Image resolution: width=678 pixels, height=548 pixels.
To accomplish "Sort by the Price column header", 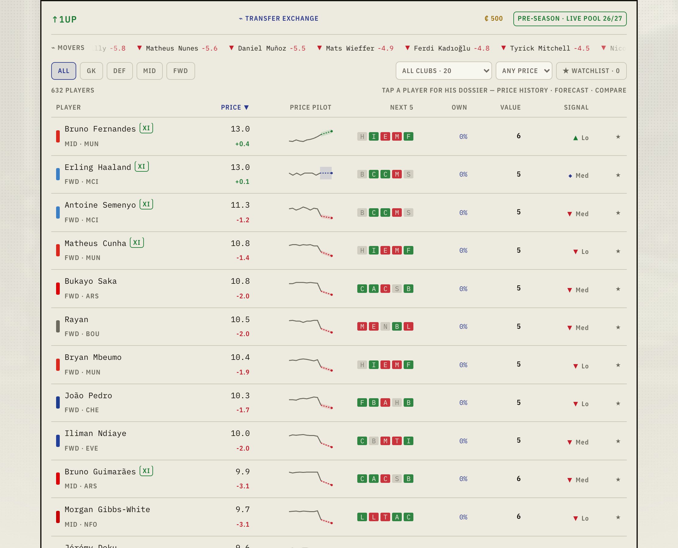I will [235, 107].
